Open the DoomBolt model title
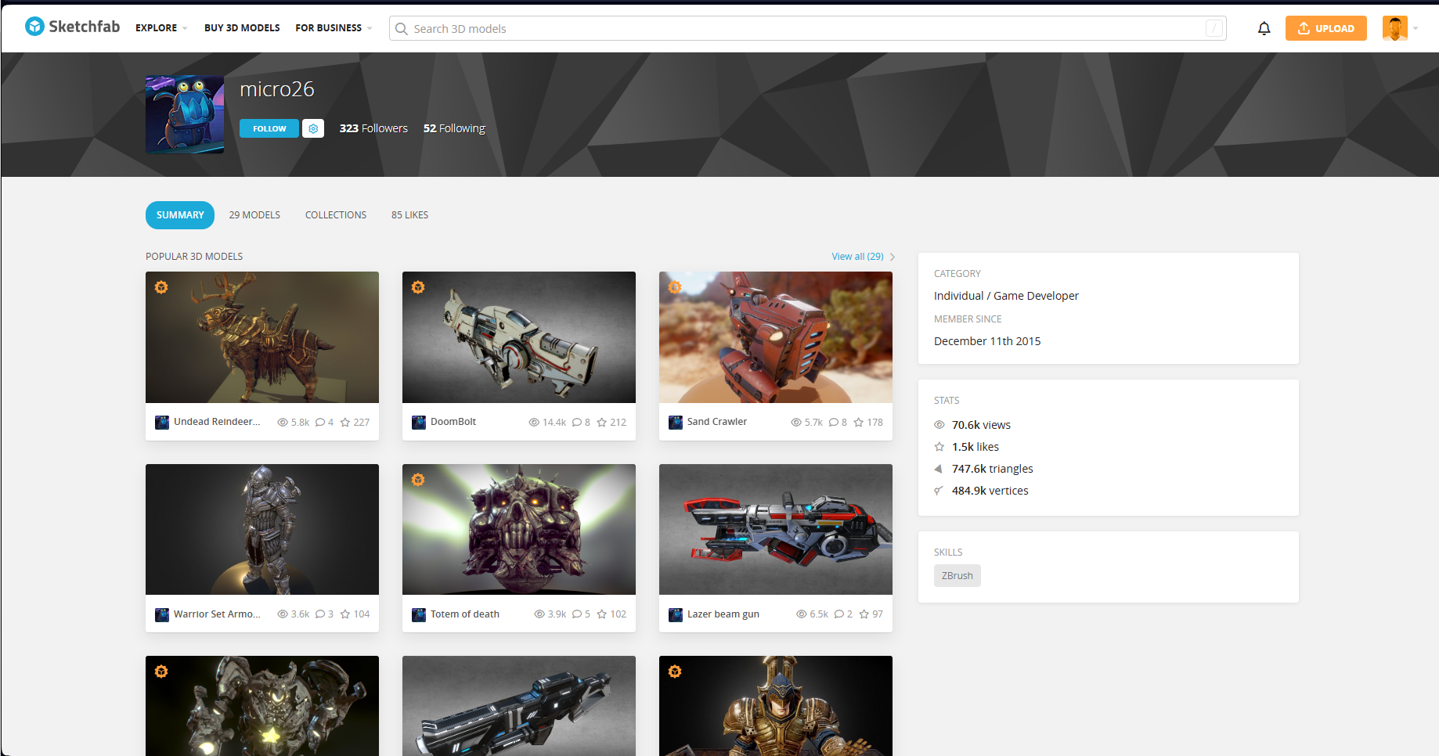Screen dimensions: 1439x756 click(x=453, y=422)
